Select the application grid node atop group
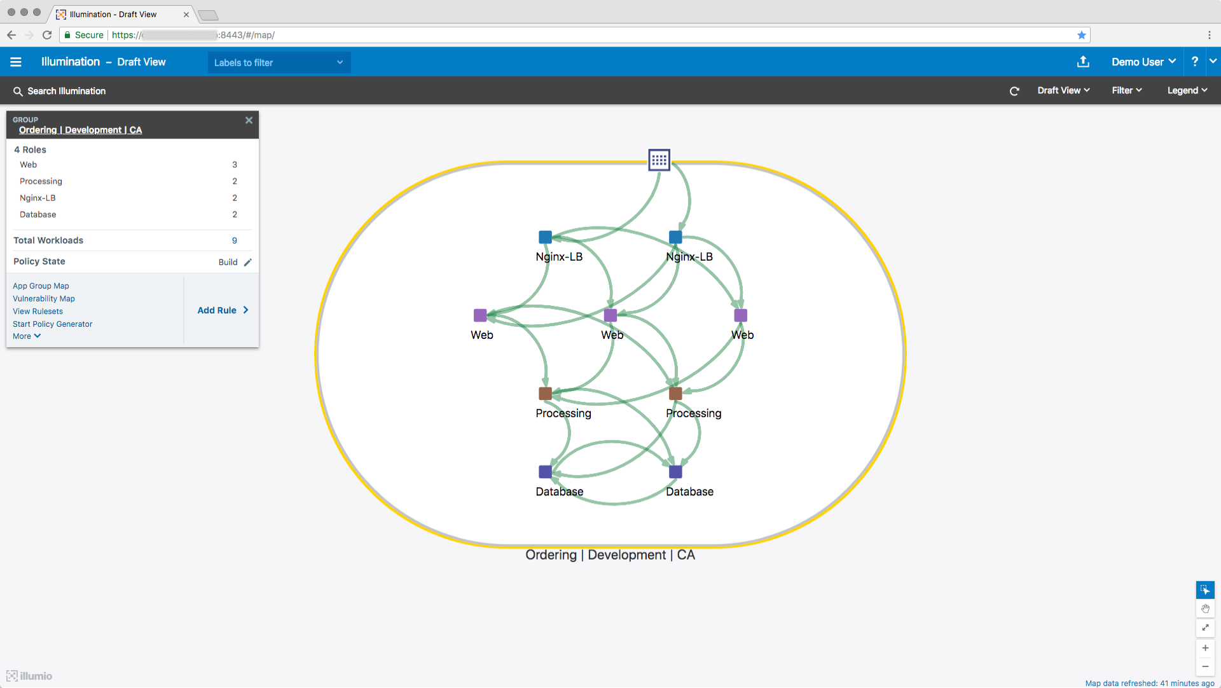 [659, 160]
